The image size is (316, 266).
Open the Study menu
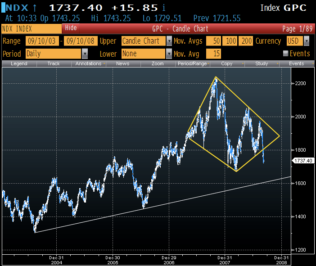pos(262,63)
